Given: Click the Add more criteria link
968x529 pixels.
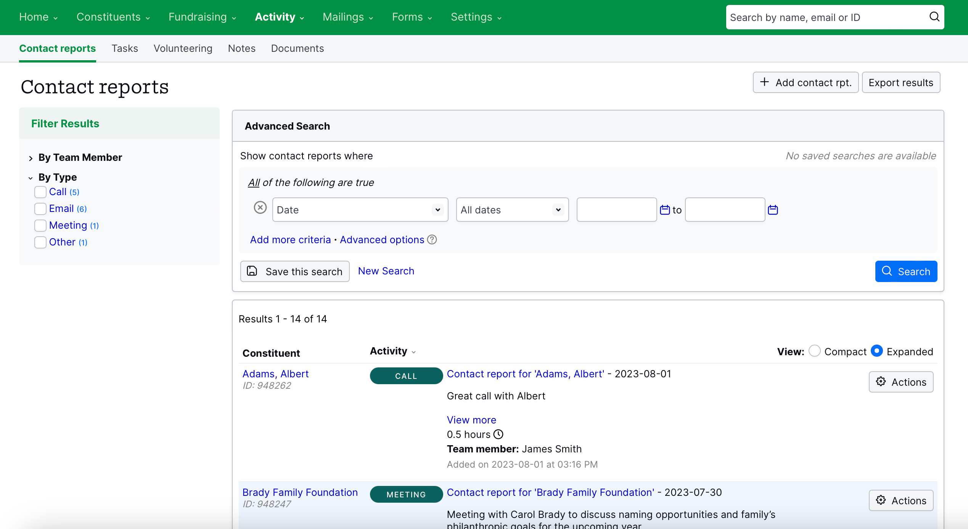Looking at the screenshot, I should point(290,240).
